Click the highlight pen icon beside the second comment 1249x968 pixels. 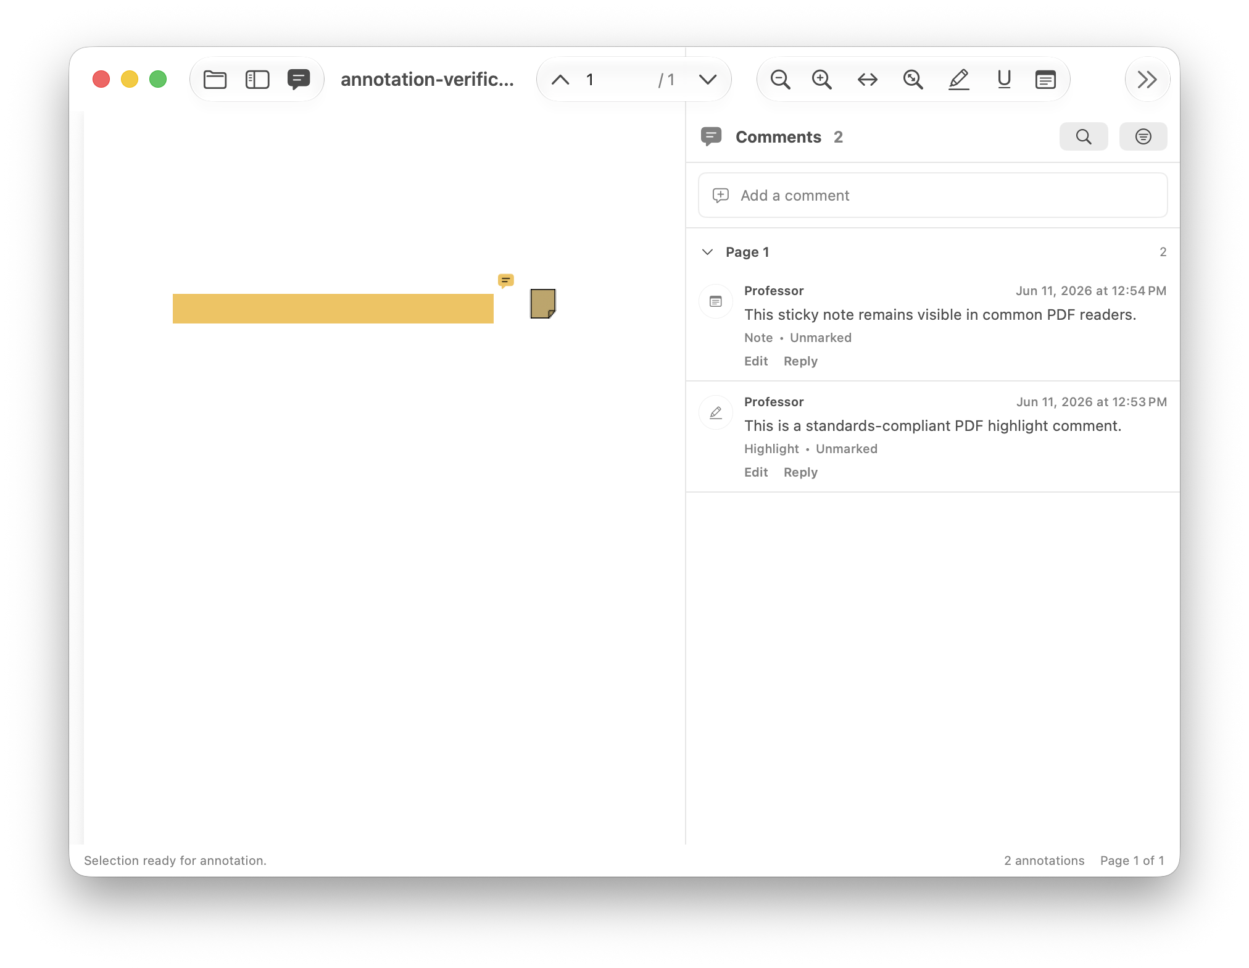coord(716,412)
